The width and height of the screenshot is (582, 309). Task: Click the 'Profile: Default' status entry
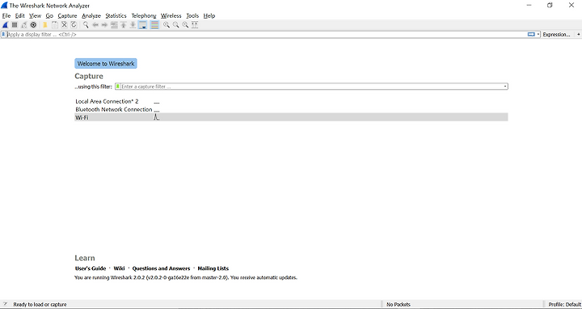coord(564,304)
